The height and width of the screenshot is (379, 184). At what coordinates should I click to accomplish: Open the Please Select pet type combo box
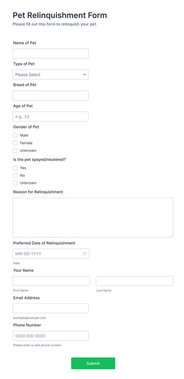[x=50, y=74]
